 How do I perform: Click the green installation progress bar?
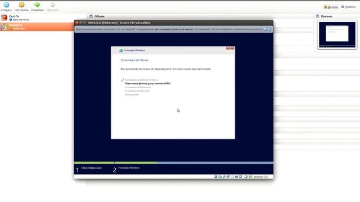coord(115,163)
